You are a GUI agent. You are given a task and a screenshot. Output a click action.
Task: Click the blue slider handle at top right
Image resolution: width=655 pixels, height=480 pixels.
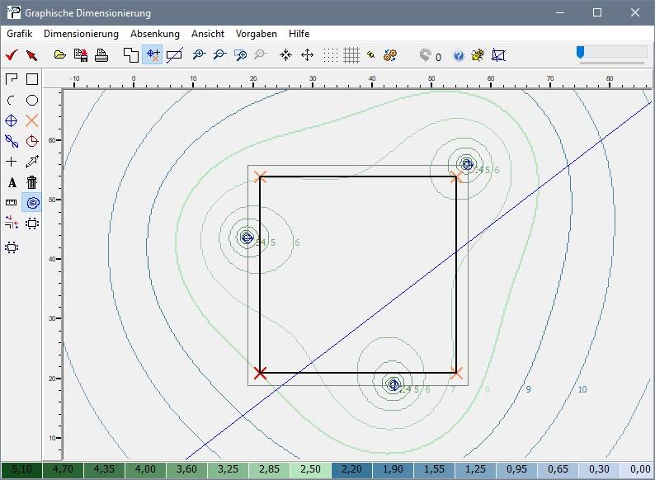tap(581, 53)
